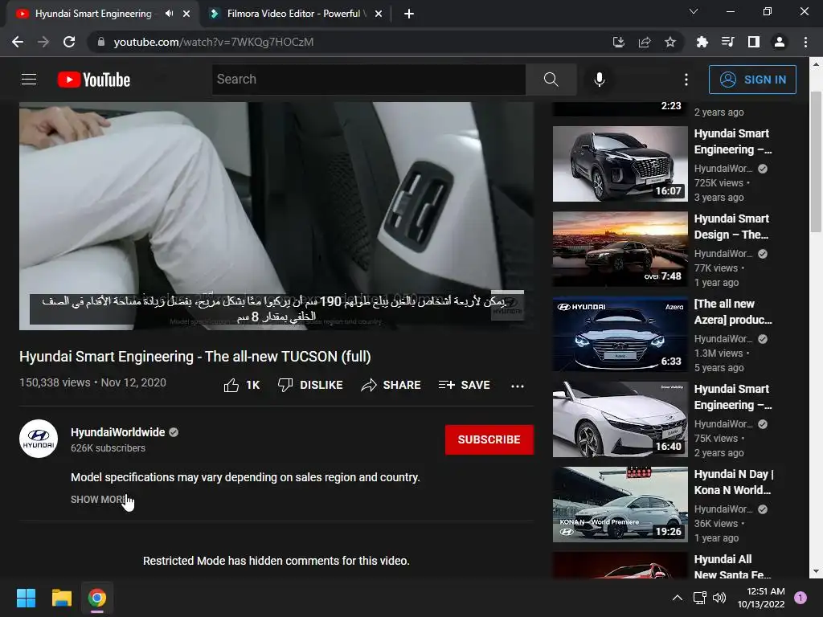This screenshot has width=823, height=617.
Task: Open Hyundai Smart Design 7:48 thumbnail
Action: (x=620, y=249)
